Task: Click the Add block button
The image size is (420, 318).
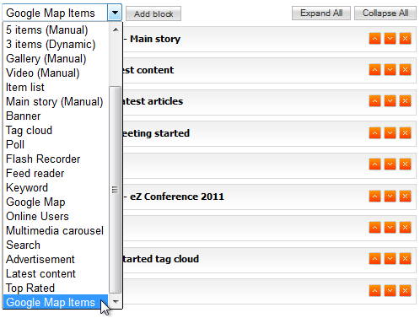Action: (153, 13)
